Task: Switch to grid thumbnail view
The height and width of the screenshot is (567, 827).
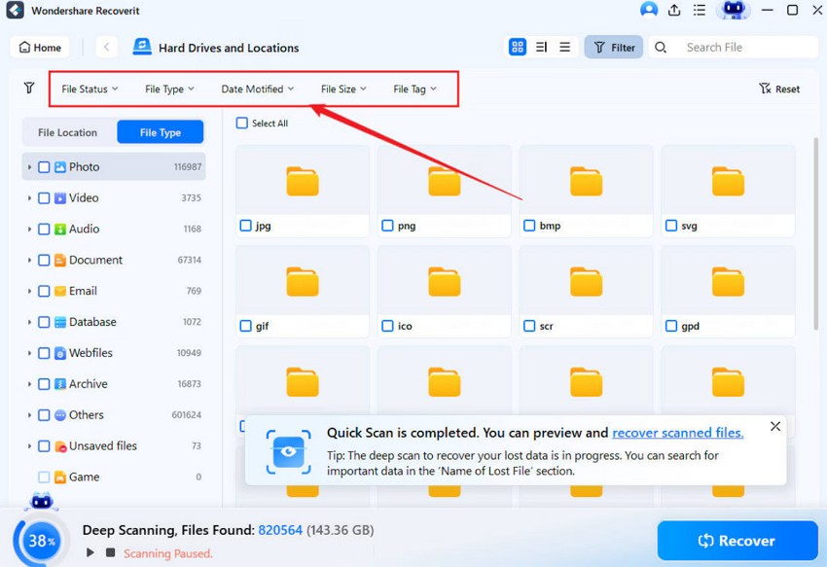Action: pos(518,47)
